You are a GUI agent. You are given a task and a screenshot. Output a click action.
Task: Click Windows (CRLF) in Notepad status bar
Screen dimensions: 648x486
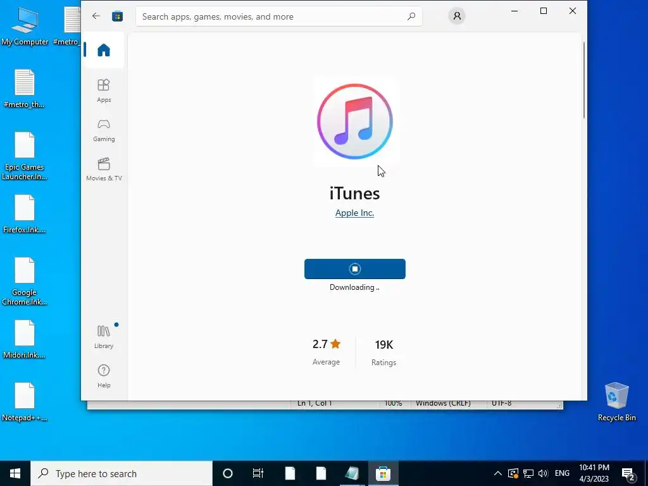coord(443,403)
